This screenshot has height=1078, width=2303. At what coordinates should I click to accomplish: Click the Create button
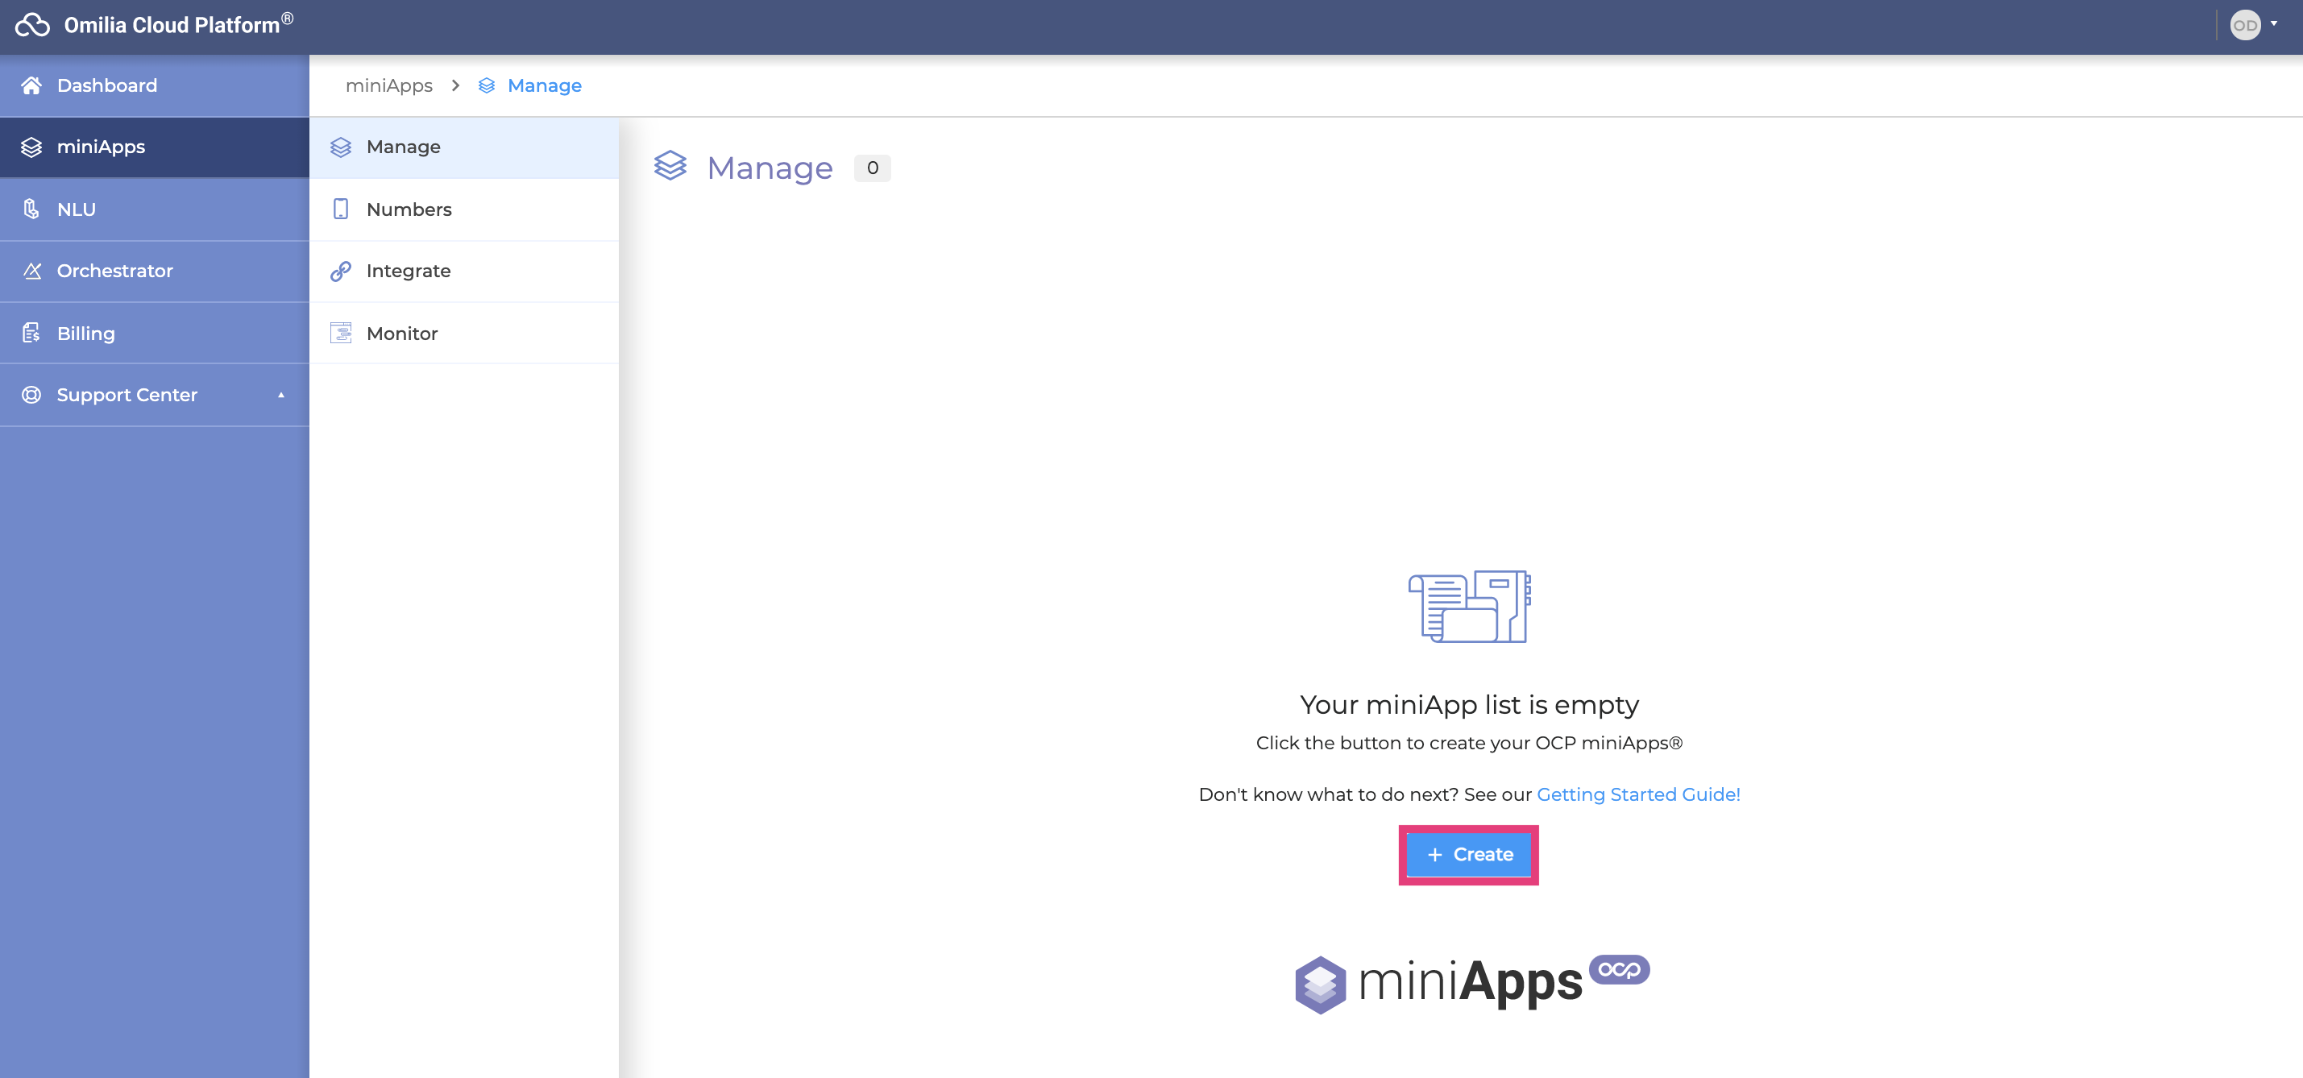point(1469,855)
